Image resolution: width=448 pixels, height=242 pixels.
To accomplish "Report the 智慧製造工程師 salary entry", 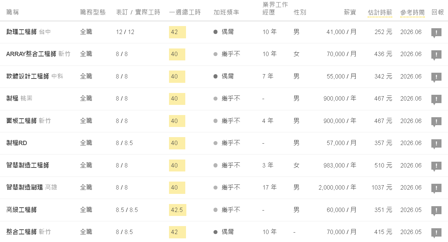I will coord(436,166).
